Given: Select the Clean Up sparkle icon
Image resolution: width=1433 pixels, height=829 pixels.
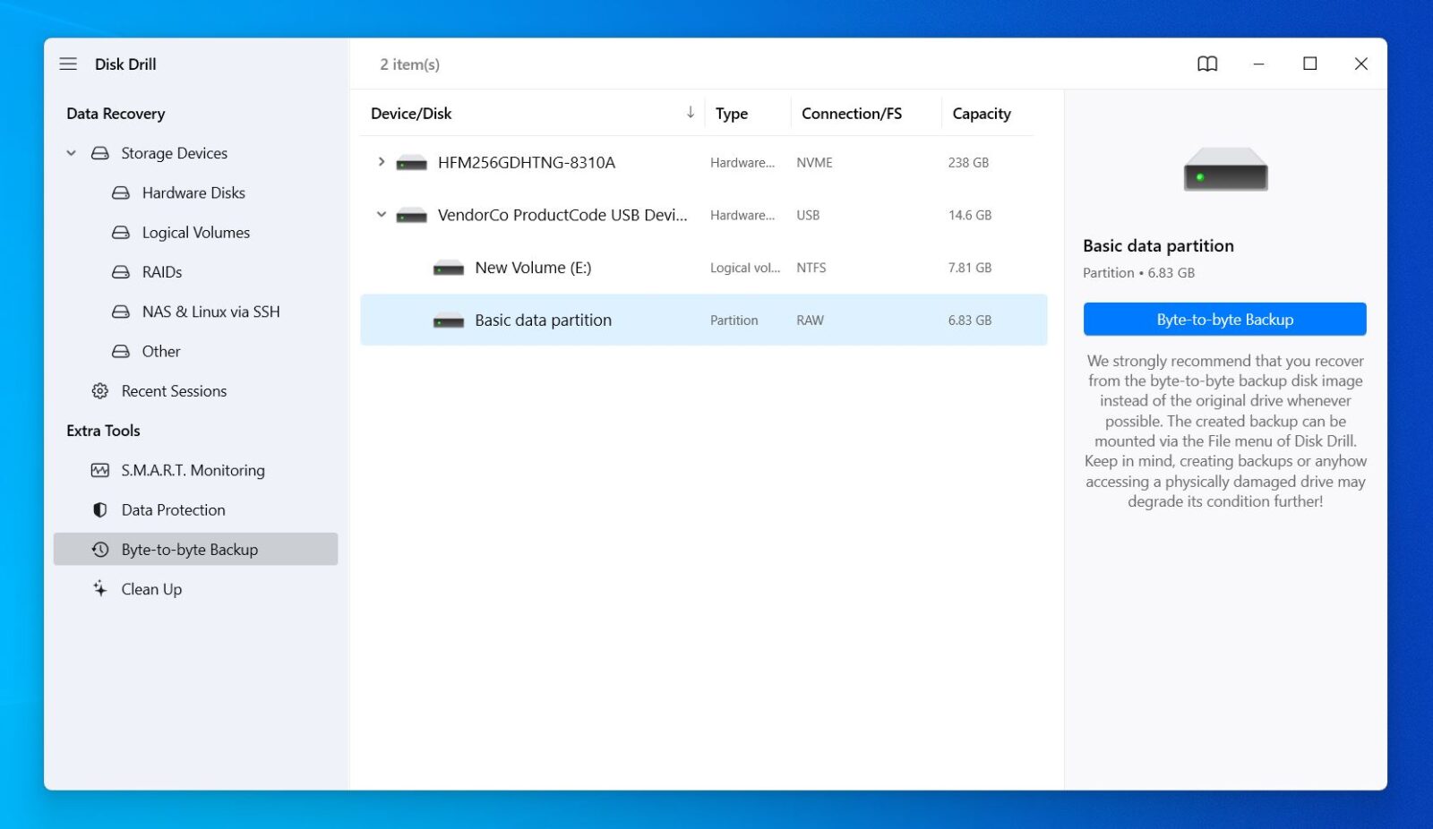Looking at the screenshot, I should tap(99, 588).
